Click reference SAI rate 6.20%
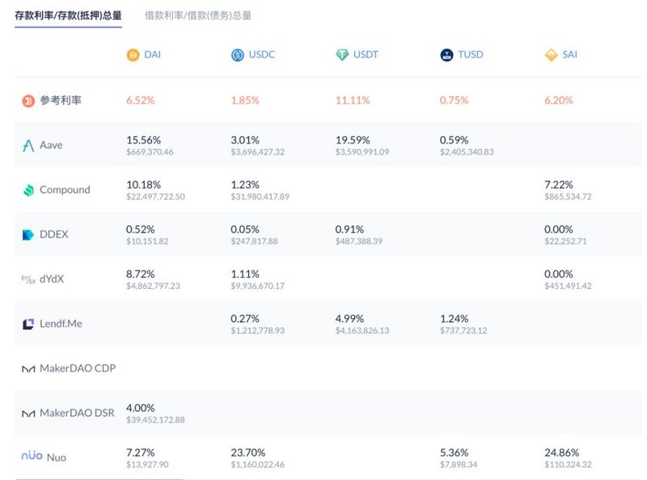Screen dimensions: 647x480 [559, 100]
